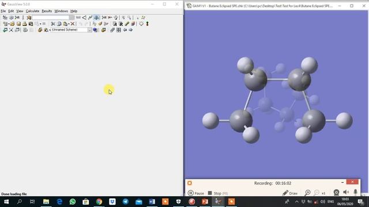The width and height of the screenshot is (369, 207).
Task: Toggle the recorder speaker audio
Action: tap(346, 192)
